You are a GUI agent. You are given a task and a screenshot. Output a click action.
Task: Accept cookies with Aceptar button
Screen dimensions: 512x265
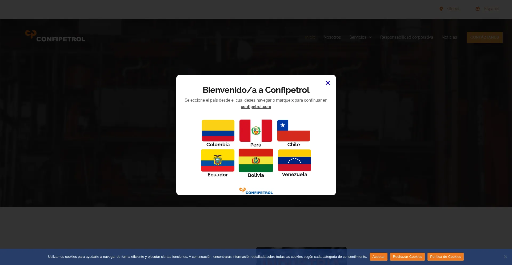378,257
